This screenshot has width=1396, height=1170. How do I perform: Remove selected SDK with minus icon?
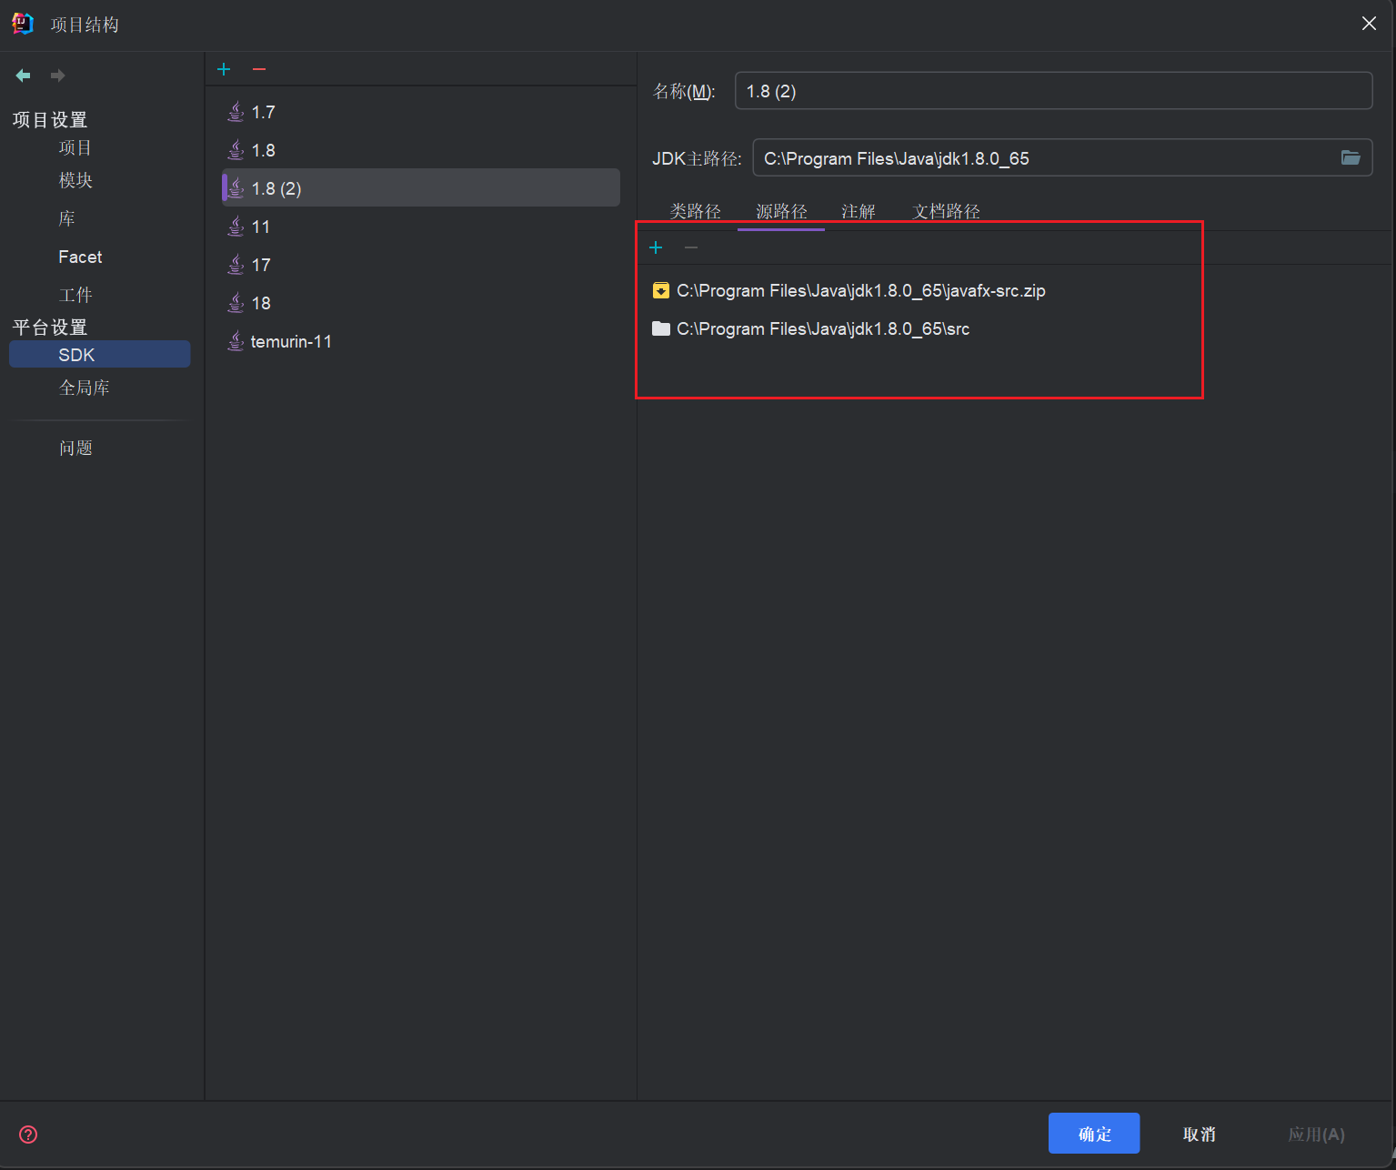click(259, 69)
